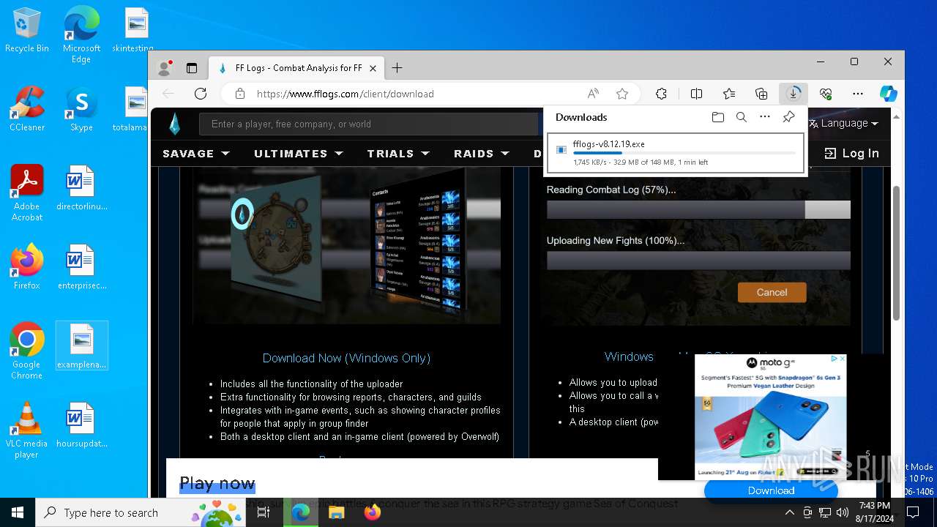
Task: Open browser Collections
Action: click(761, 94)
